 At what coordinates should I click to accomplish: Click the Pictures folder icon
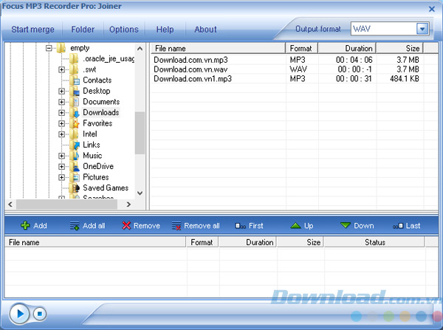click(75, 177)
